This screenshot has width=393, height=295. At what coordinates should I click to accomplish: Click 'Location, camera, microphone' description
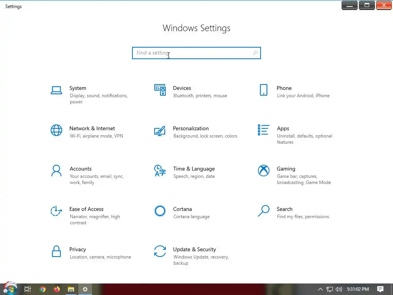coord(100,257)
